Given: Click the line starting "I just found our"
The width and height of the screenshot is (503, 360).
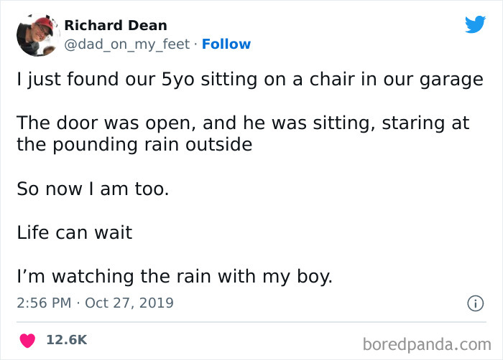Looking at the screenshot, I should click(x=249, y=80).
